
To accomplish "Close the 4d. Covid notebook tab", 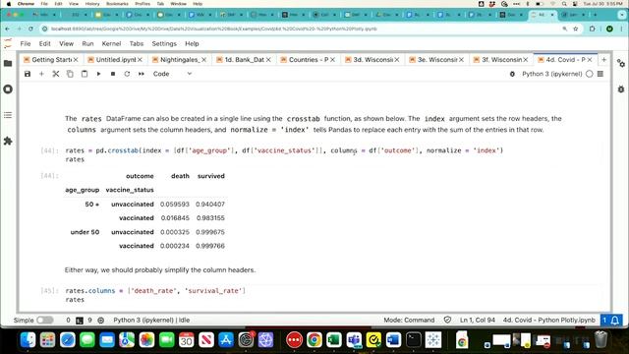I will (590, 60).
